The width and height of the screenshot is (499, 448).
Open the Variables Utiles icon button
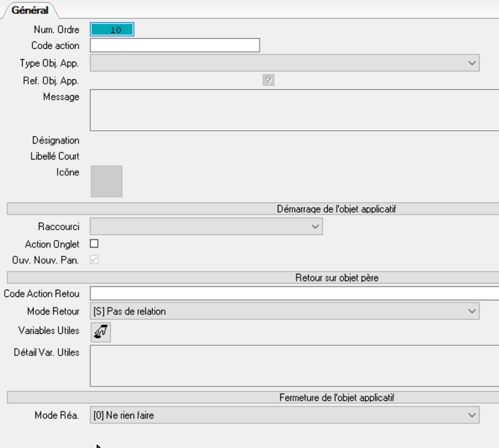pos(101,331)
